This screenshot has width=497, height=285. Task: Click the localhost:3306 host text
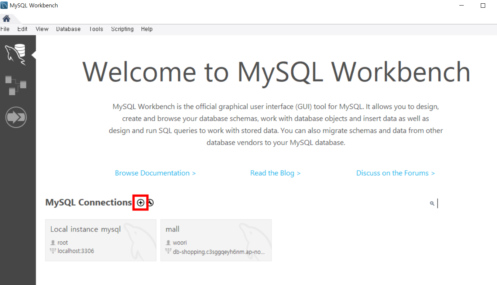76,251
